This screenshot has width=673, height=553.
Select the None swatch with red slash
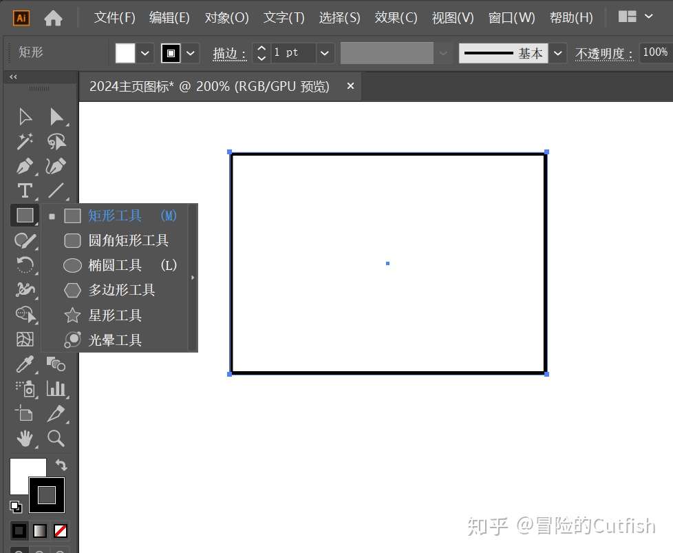pos(59,530)
